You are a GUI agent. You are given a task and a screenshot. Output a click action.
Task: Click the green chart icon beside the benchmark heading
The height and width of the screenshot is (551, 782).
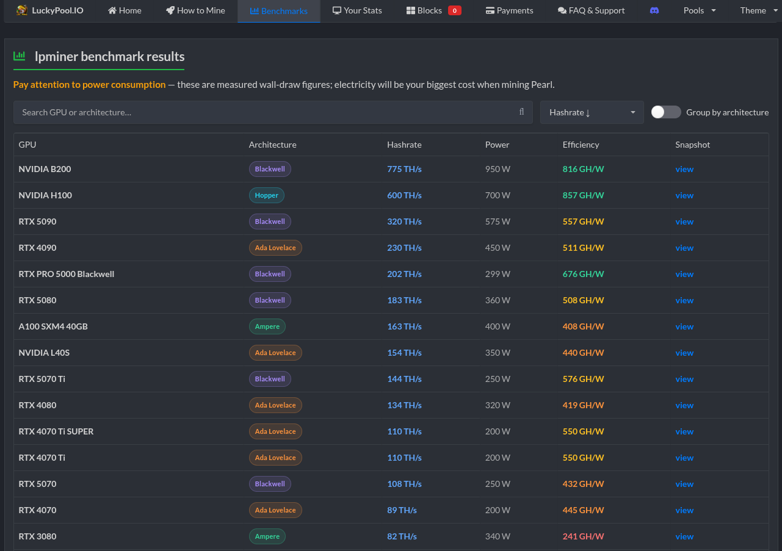click(20, 56)
